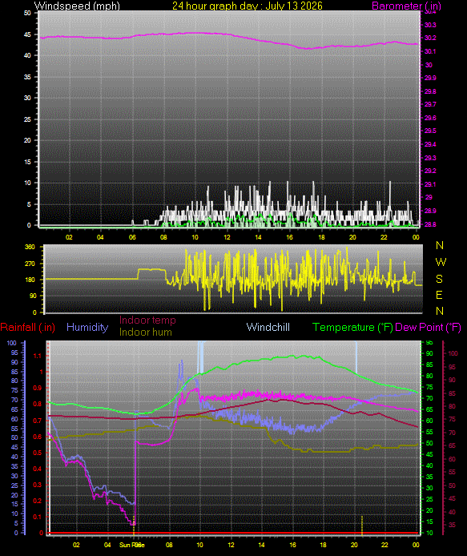
Task: Click the 18 hour label under windspeed chart
Action: point(321,237)
